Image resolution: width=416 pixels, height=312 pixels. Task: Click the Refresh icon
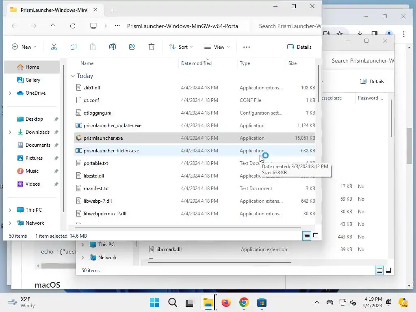click(73, 26)
